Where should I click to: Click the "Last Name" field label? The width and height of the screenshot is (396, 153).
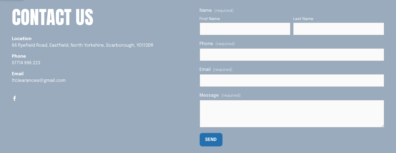303,19
